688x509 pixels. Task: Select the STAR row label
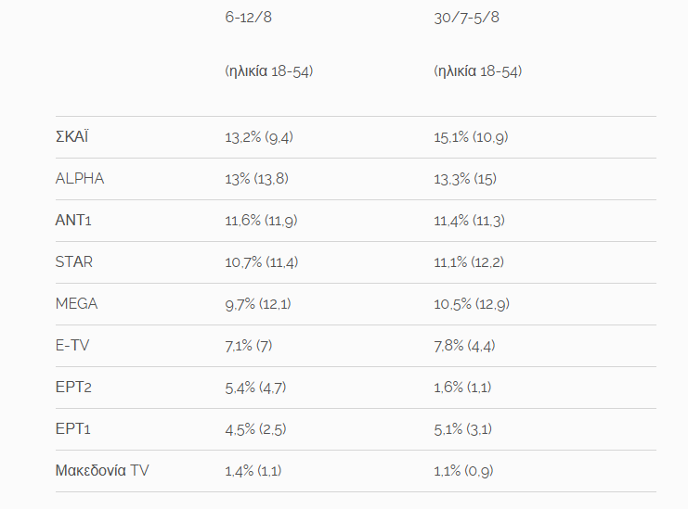(74, 262)
